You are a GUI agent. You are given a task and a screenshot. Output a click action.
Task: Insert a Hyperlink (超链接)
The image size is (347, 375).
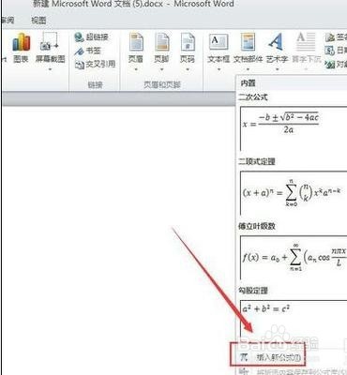coord(91,37)
